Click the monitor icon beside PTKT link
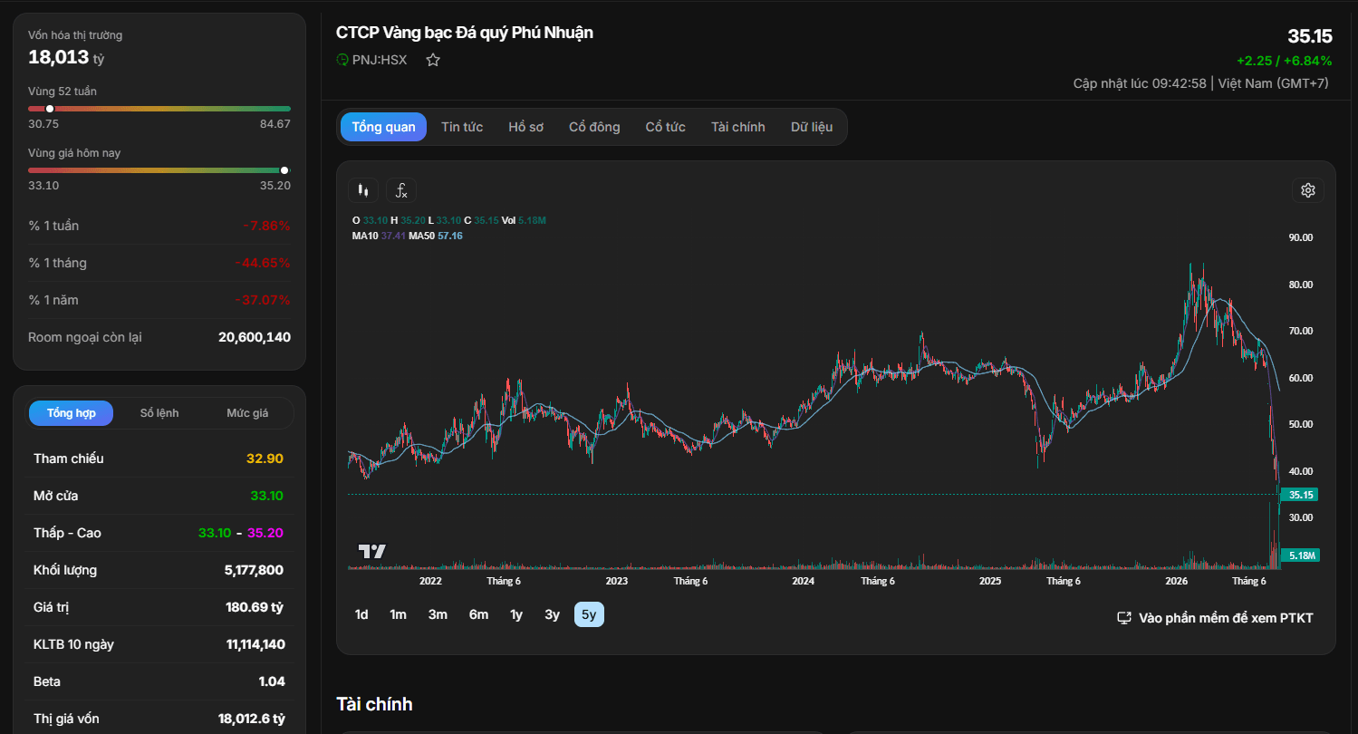 click(x=1124, y=618)
